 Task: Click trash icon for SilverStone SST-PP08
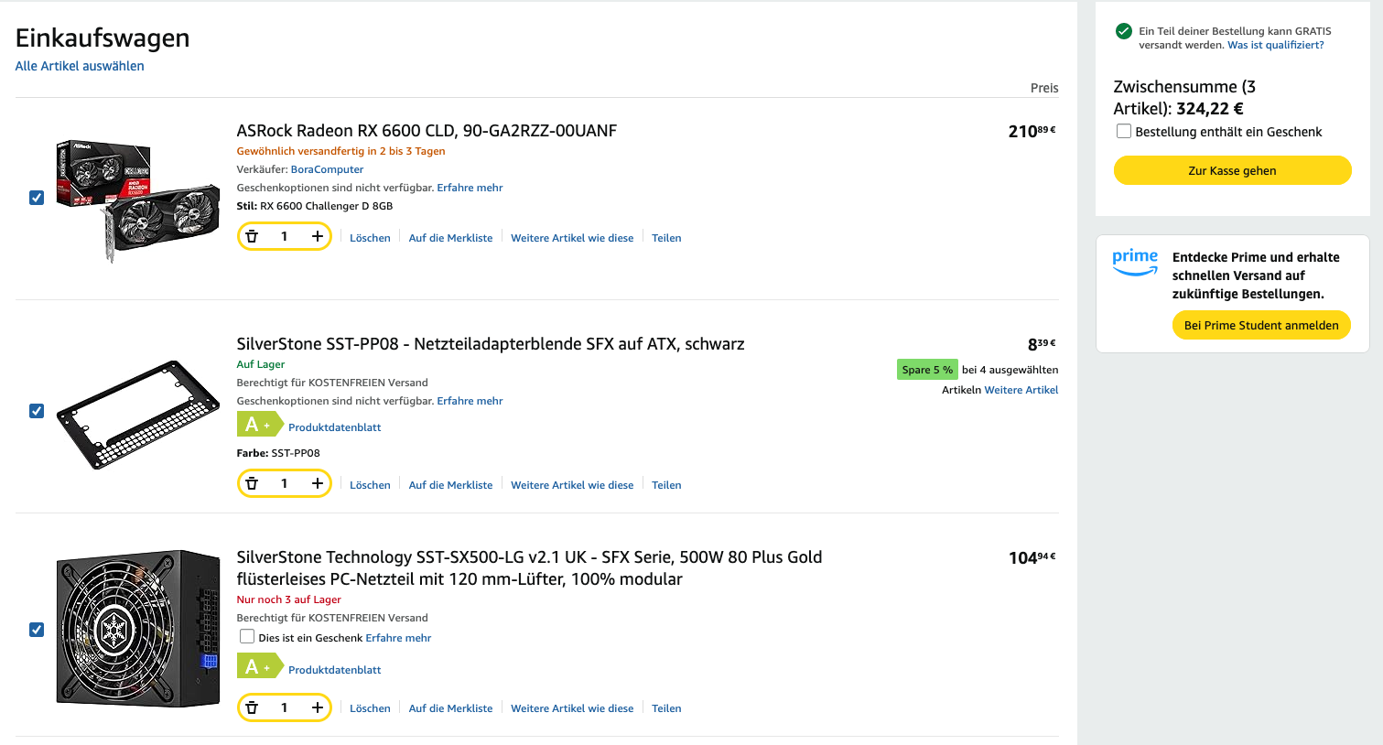click(253, 483)
